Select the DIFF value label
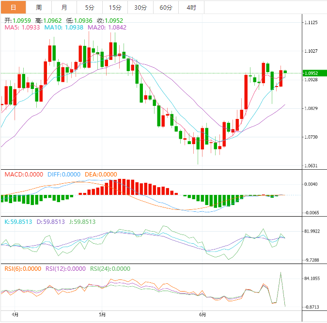Screen dimensions: 327x323 coord(63,174)
